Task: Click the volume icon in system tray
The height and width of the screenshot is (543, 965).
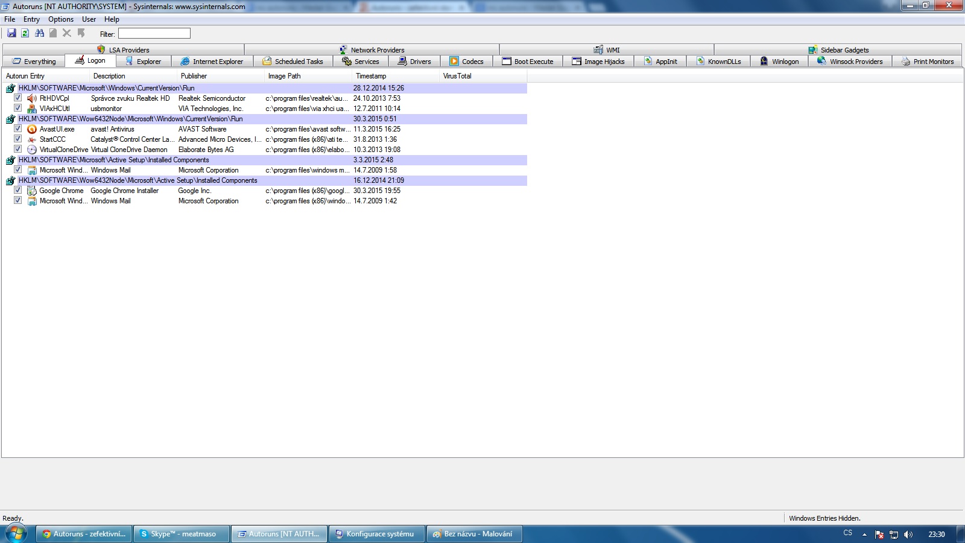Action: click(x=908, y=535)
